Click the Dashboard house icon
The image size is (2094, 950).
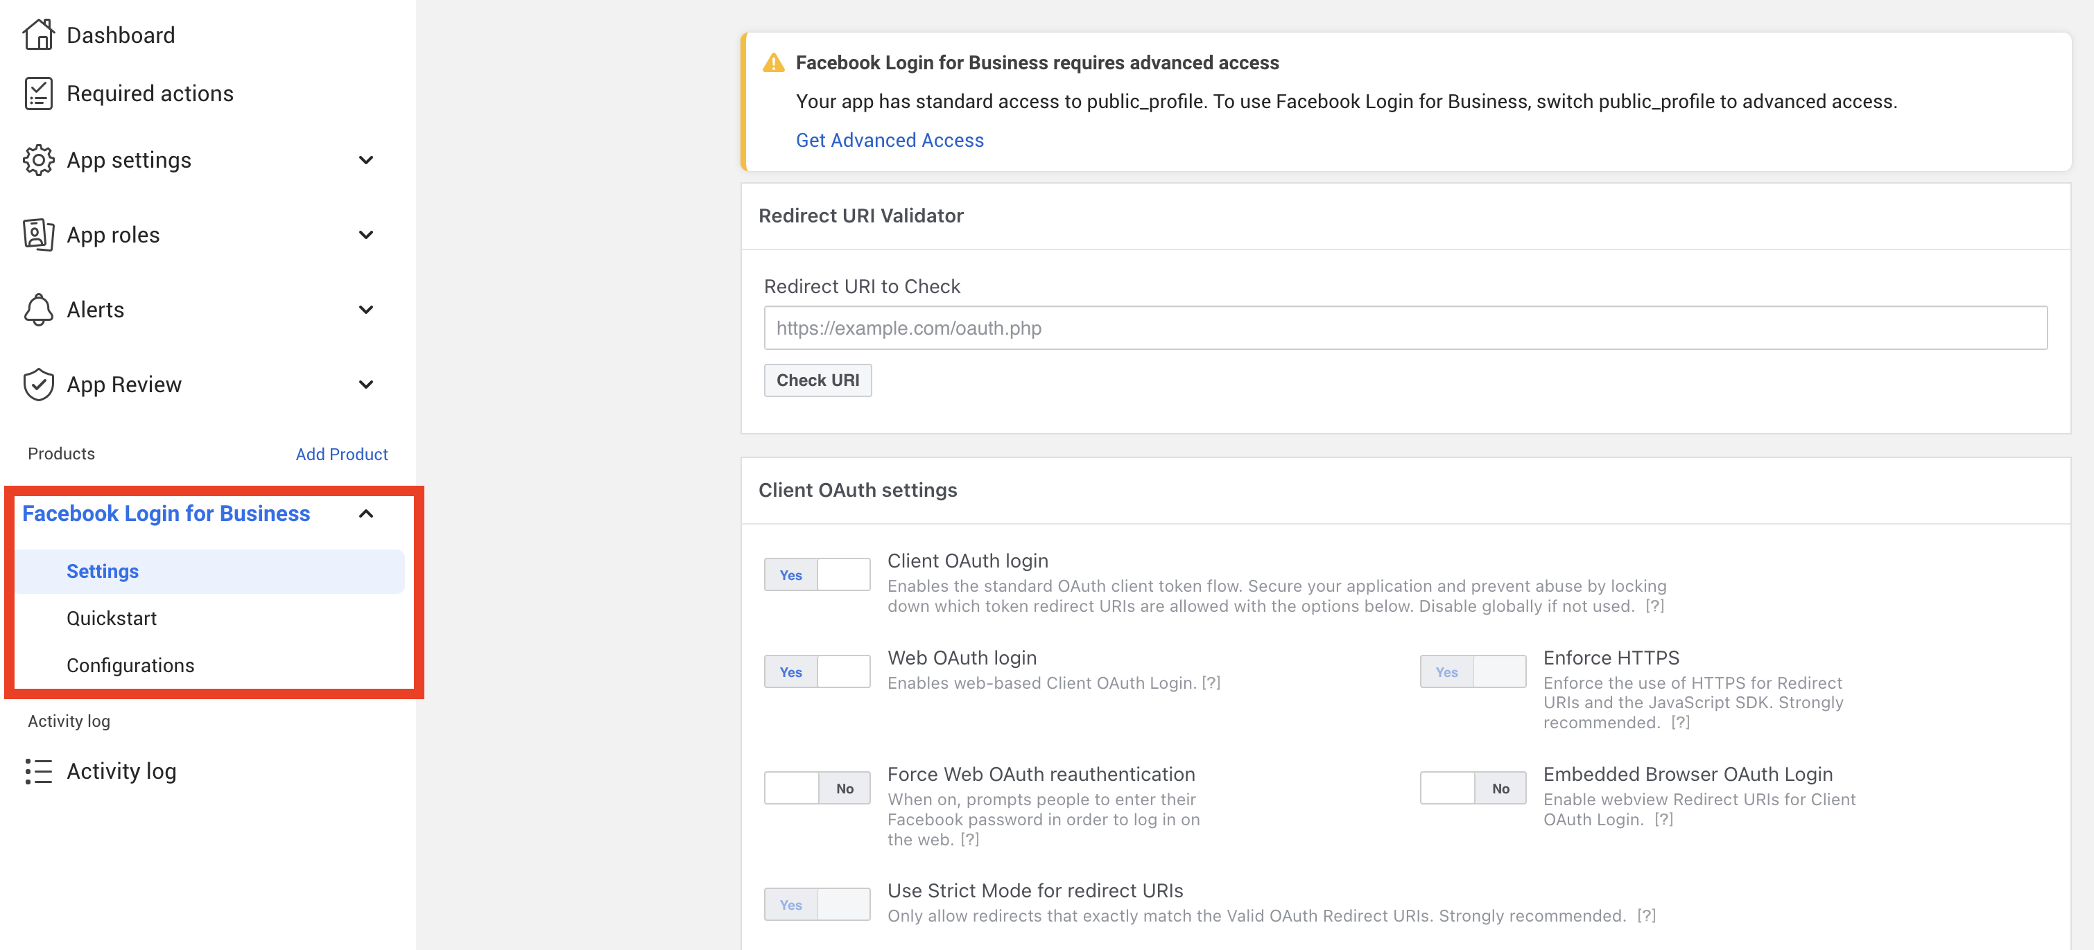[38, 35]
